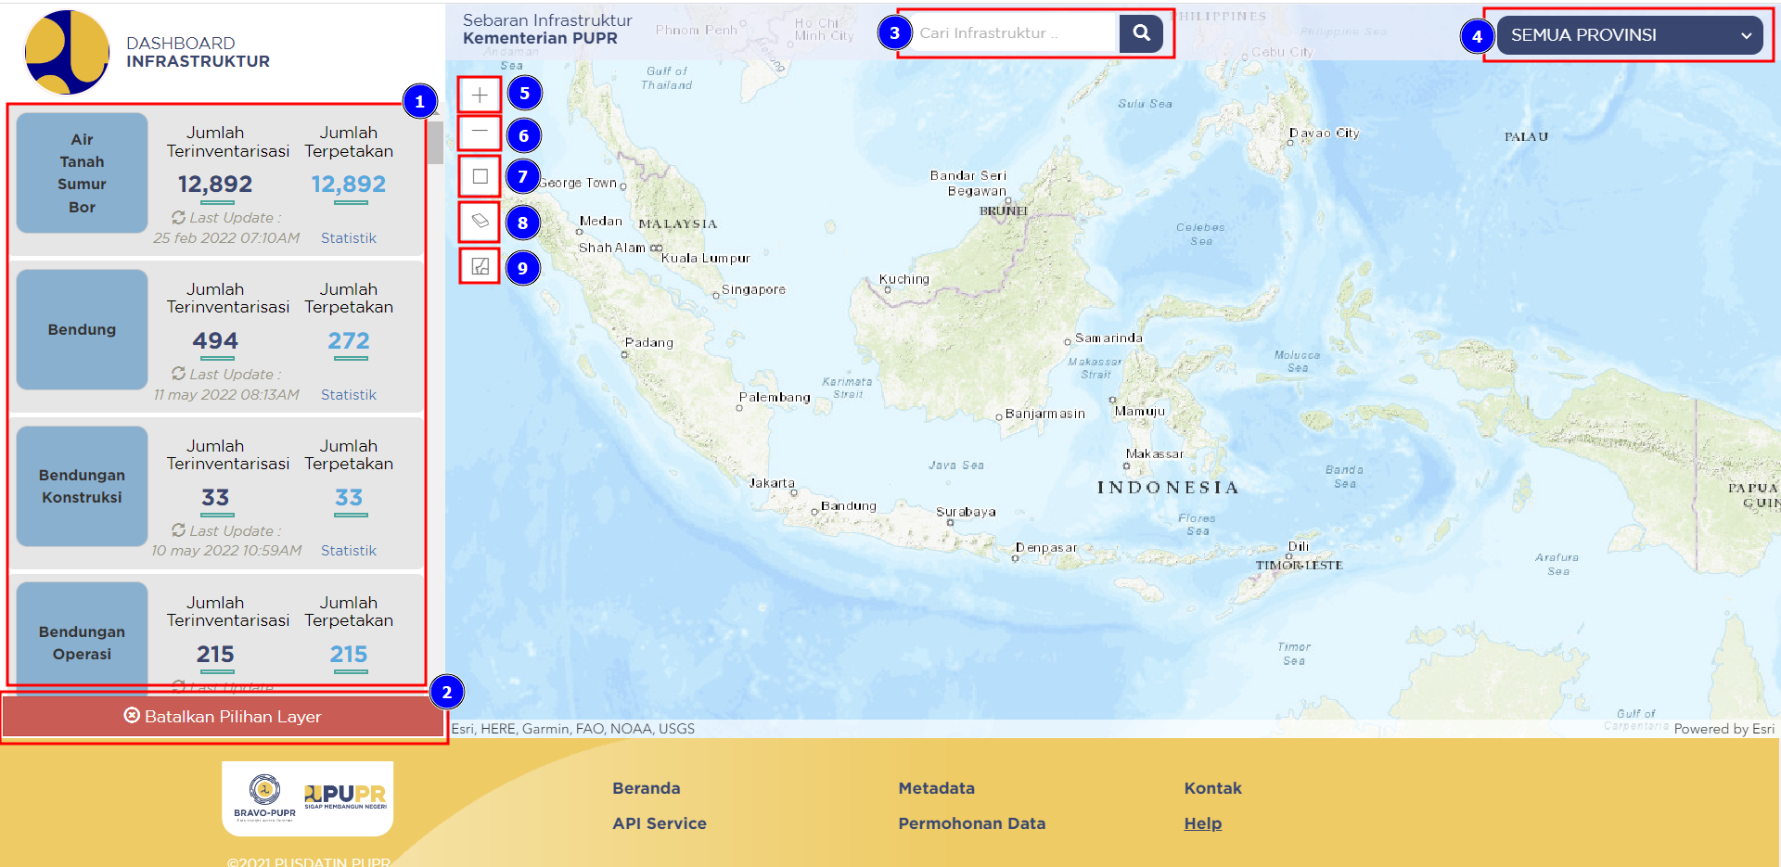Image resolution: width=1781 pixels, height=867 pixels.
Task: Open Statistik link for Bendung
Action: (x=349, y=395)
